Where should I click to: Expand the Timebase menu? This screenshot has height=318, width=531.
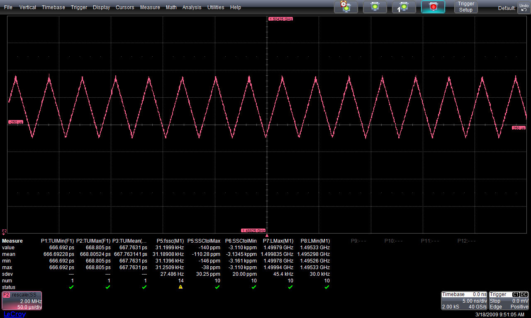coord(53,7)
